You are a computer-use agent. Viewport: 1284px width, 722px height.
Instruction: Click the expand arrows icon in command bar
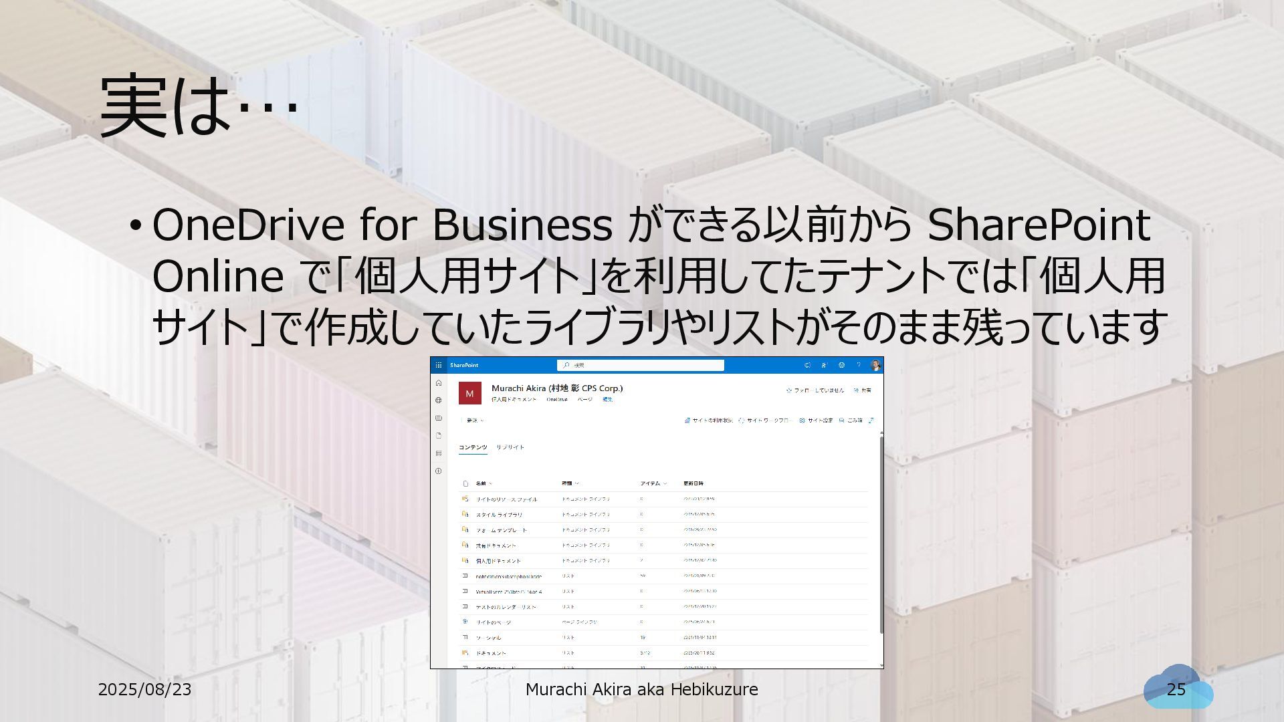tap(871, 420)
